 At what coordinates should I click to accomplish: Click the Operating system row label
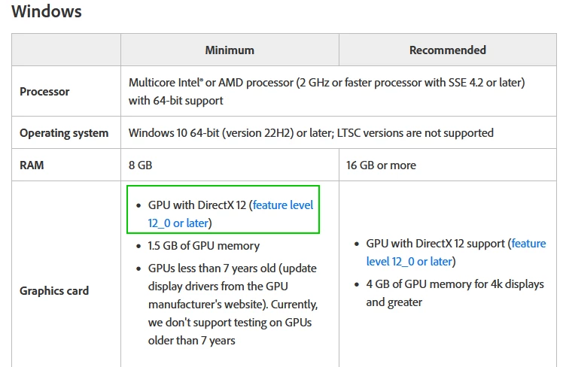(x=64, y=133)
